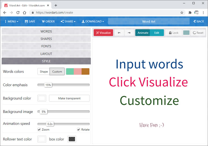Select the Word Art - Edit tab
Screen dimensions: 208x146
pos(27,5)
